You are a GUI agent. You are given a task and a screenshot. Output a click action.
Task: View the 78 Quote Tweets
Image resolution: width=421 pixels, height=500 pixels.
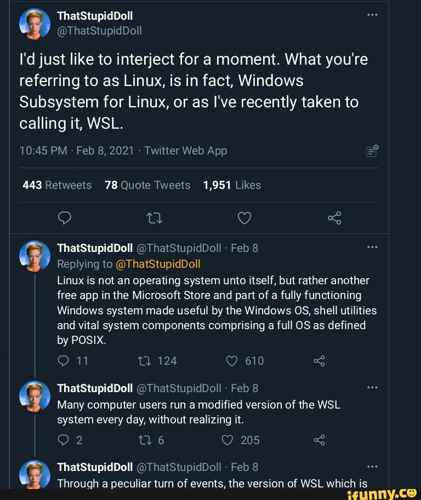(x=147, y=185)
